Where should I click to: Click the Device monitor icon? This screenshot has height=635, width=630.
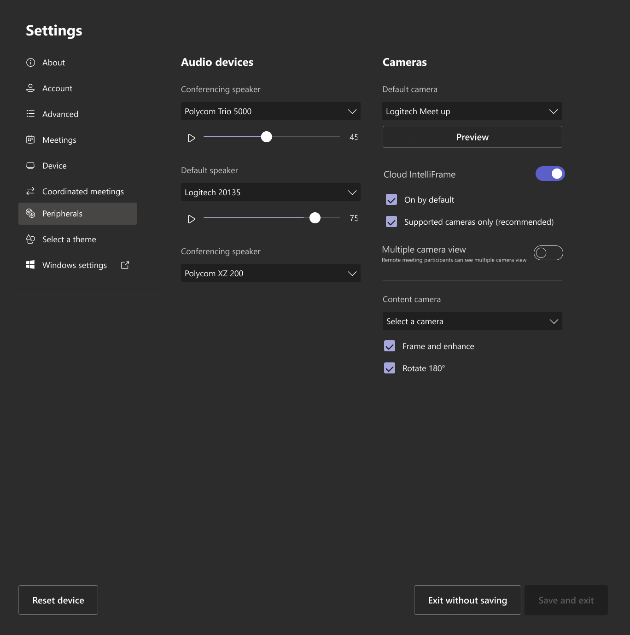[30, 165]
